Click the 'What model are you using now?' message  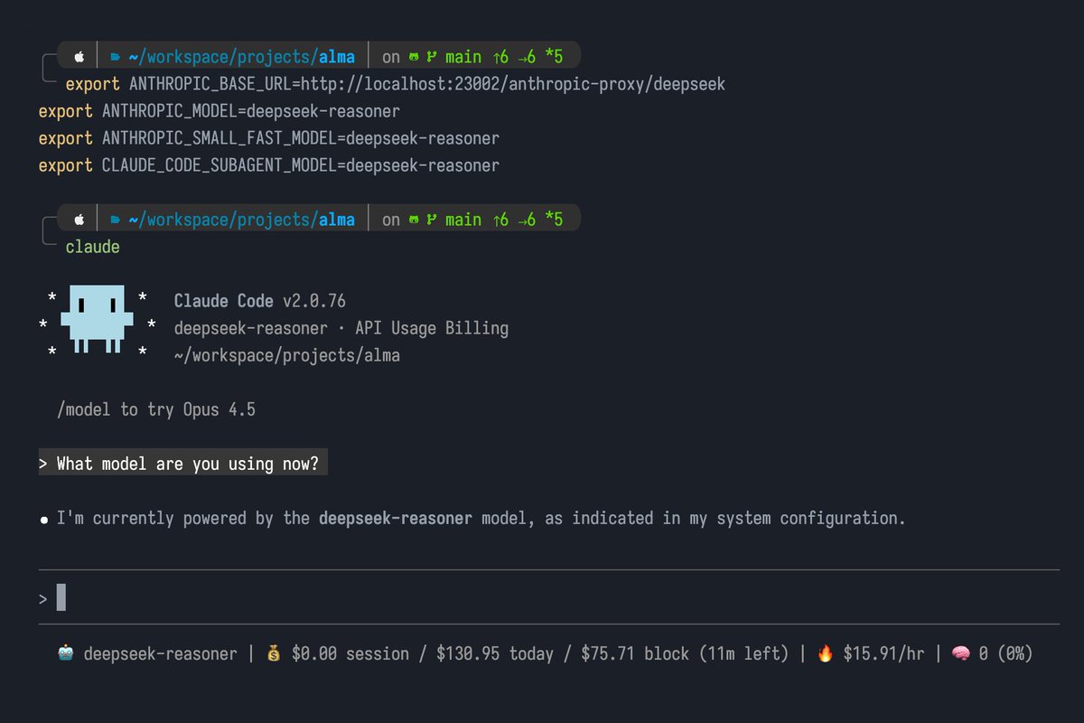[182, 464]
